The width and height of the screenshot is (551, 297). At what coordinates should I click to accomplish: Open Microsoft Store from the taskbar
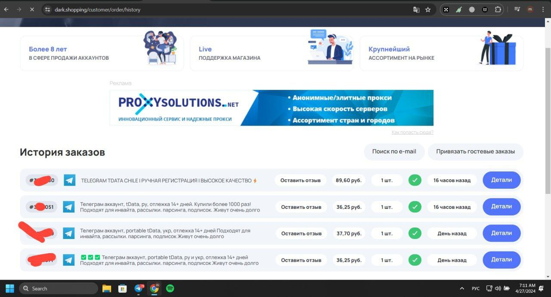122,288
